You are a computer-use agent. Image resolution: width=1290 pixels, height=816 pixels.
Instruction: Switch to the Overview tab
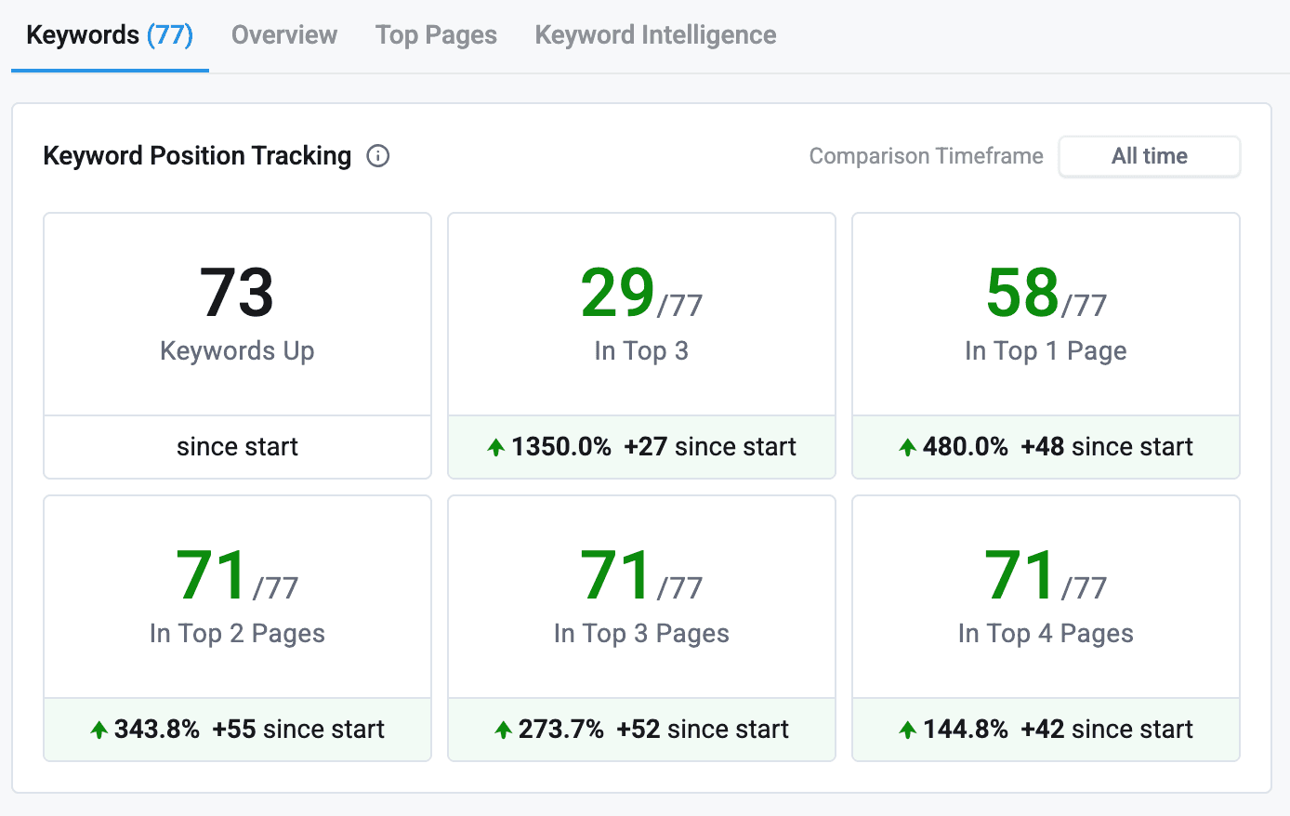283,34
